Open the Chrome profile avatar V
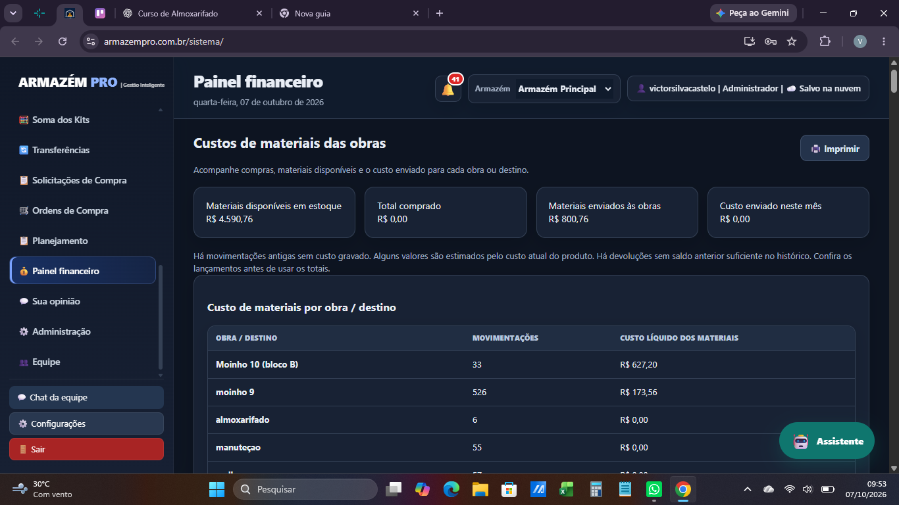 pos(860,41)
